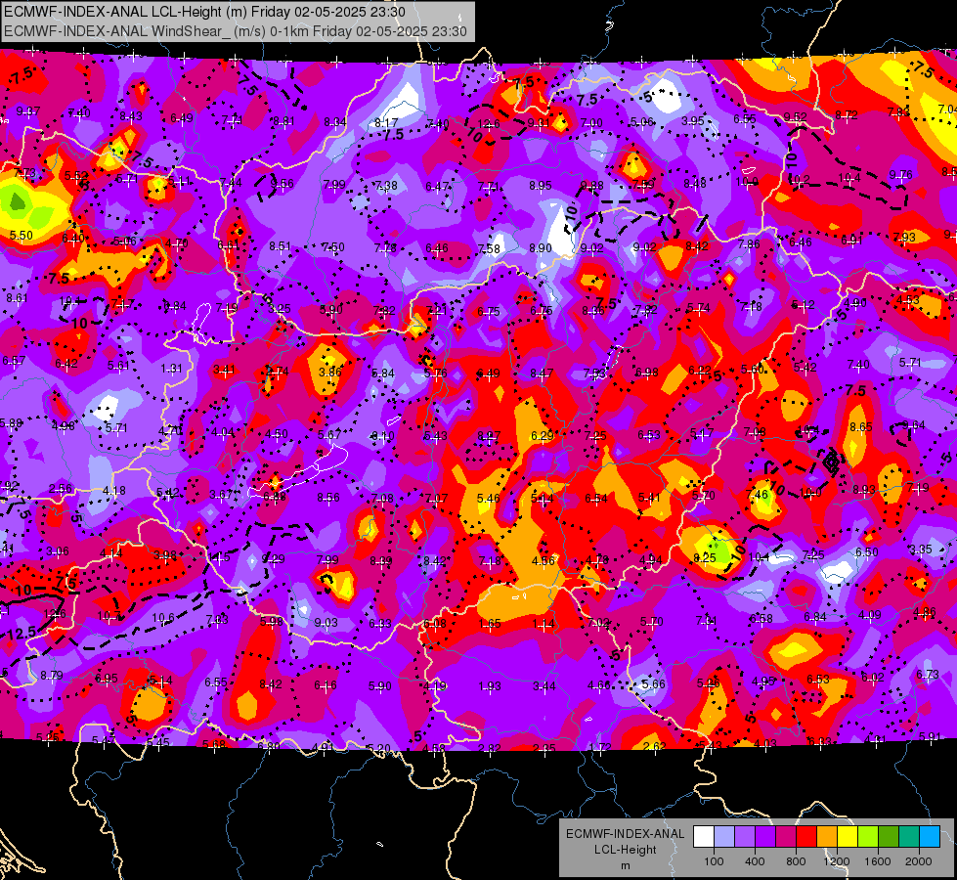Click the wind shear value '6.29'
The image size is (957, 880).
(x=542, y=435)
